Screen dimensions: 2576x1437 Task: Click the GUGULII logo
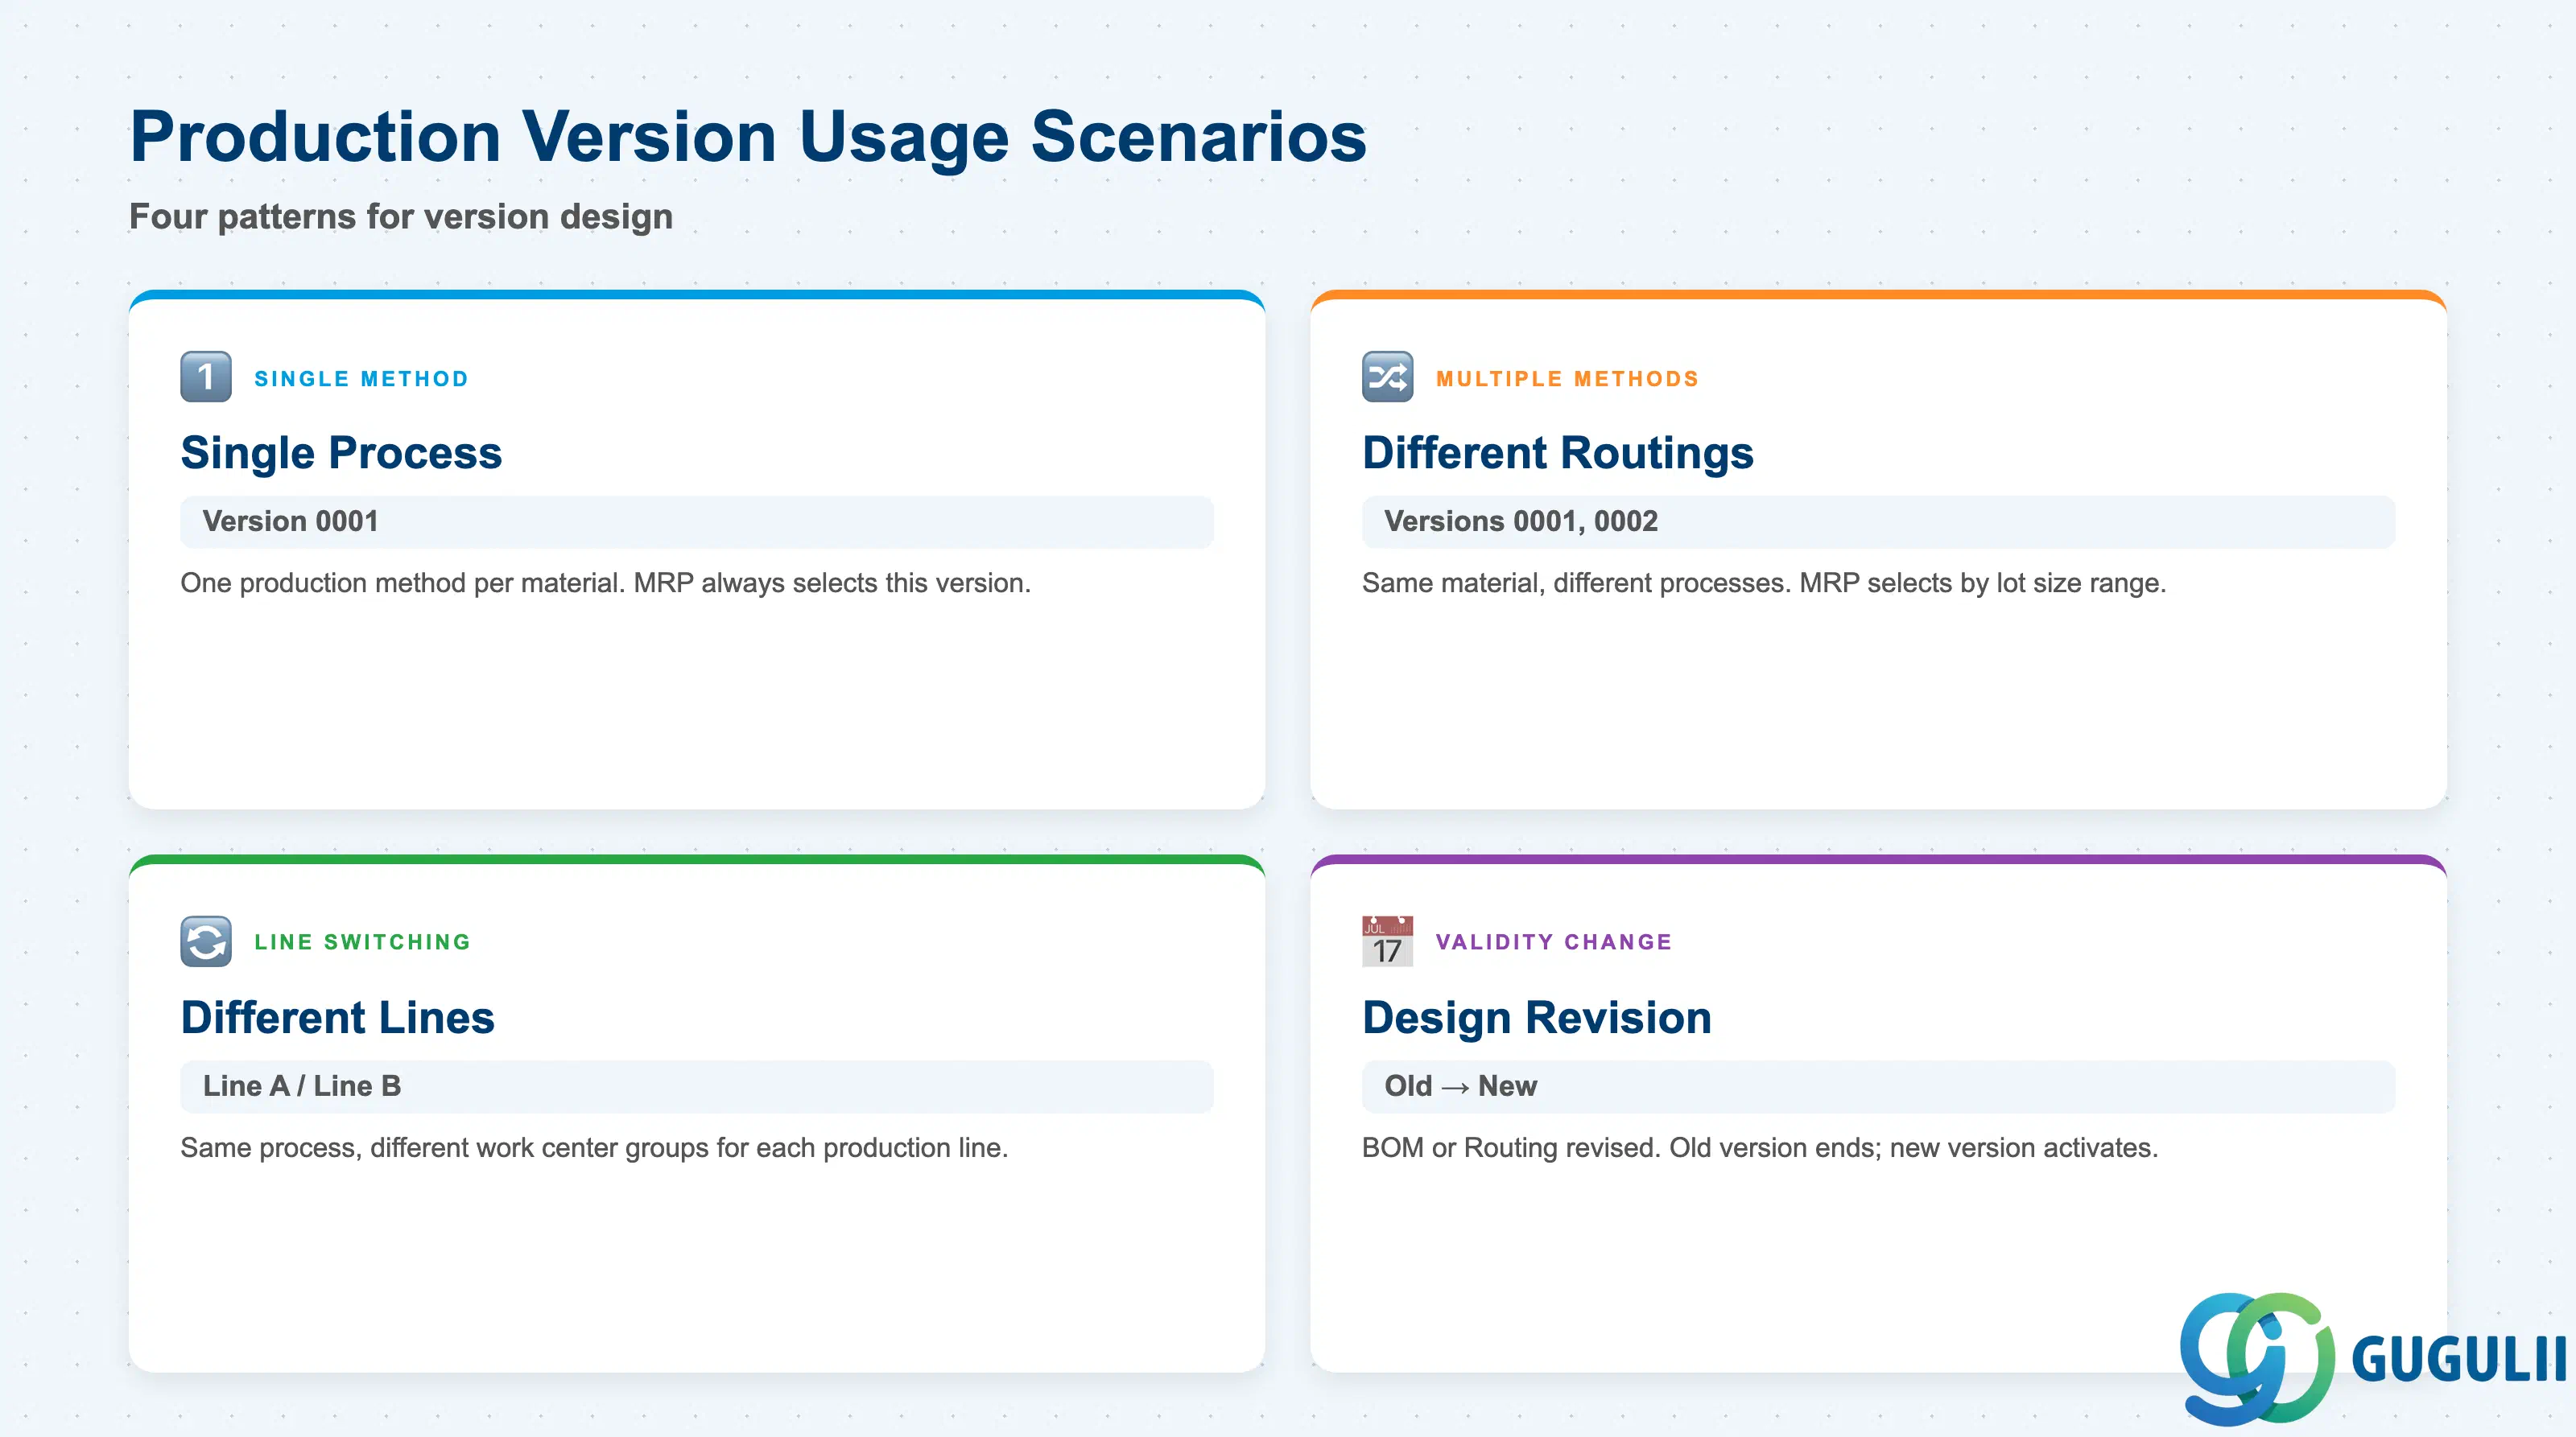2372,1358
